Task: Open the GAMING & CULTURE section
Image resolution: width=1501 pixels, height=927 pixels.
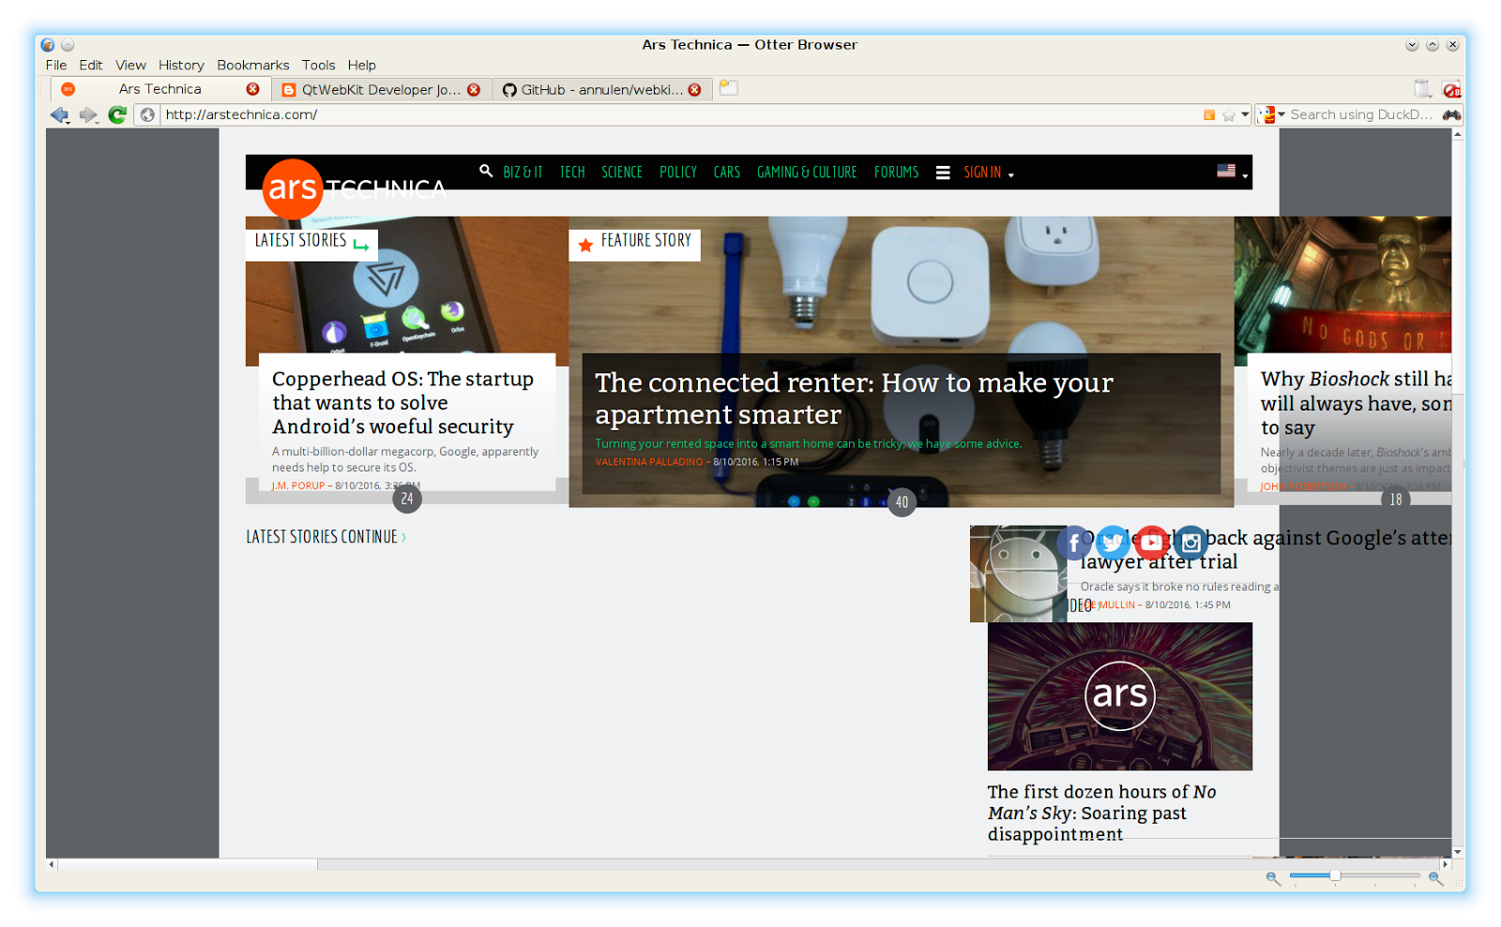Action: coord(807,172)
